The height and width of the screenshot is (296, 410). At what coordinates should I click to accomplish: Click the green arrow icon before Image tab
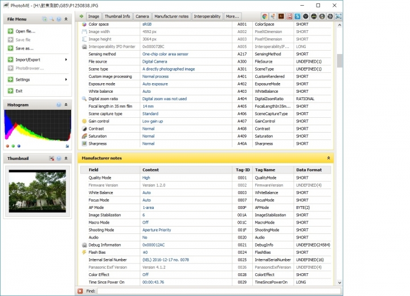(81, 16)
